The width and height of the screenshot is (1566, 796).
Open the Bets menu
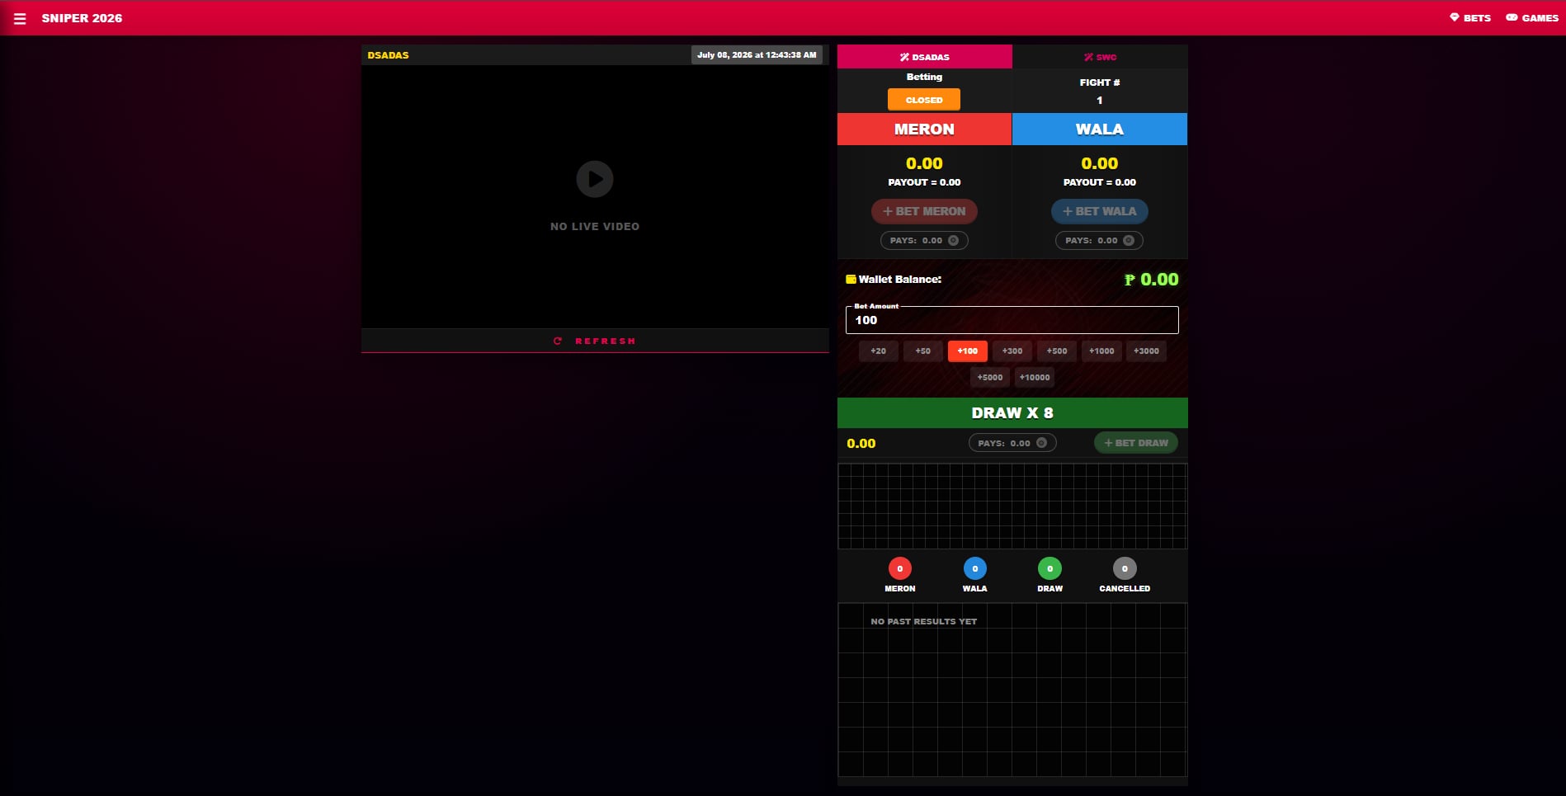tap(1470, 18)
